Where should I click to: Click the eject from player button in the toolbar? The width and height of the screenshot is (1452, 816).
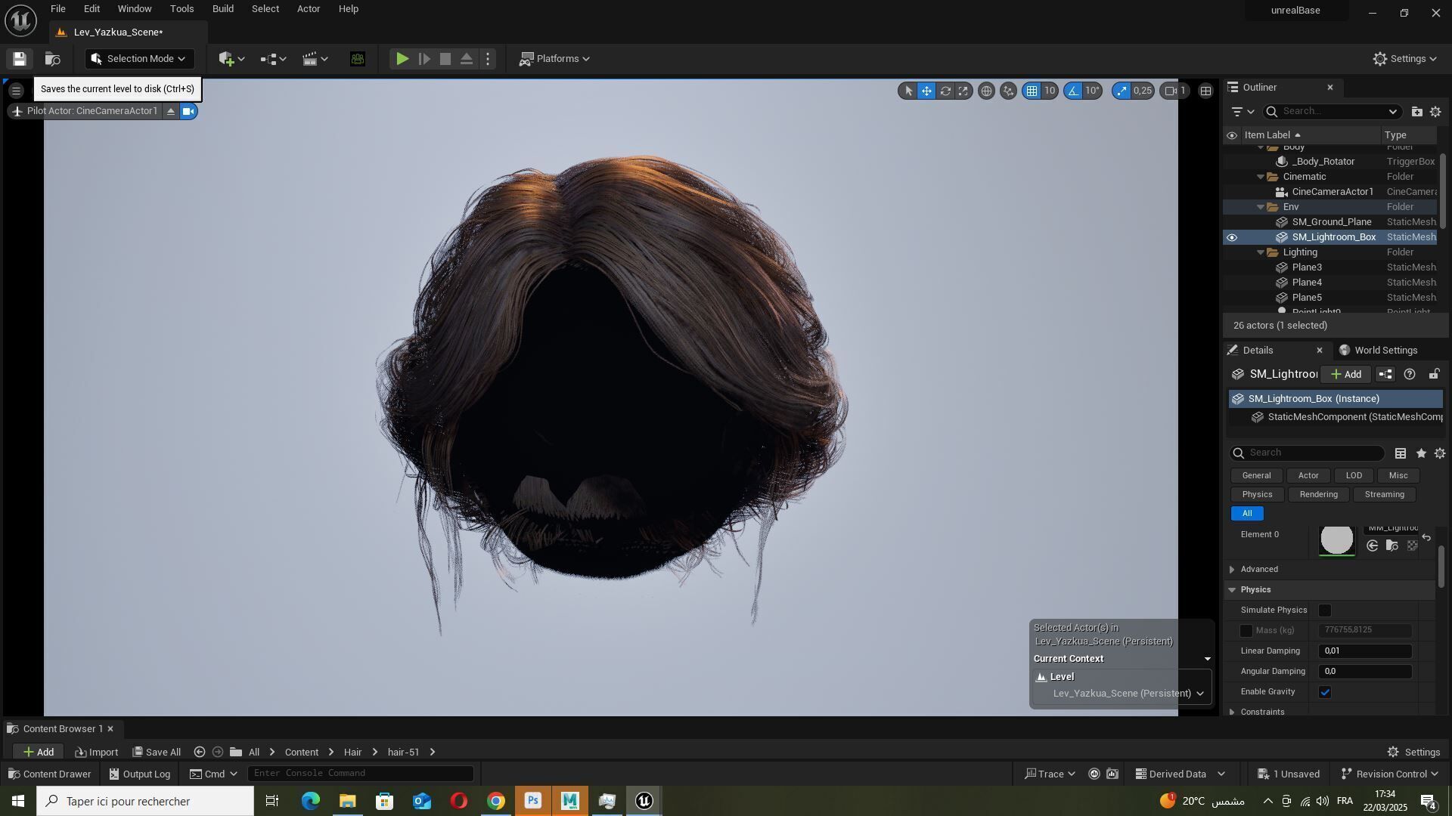(x=467, y=59)
